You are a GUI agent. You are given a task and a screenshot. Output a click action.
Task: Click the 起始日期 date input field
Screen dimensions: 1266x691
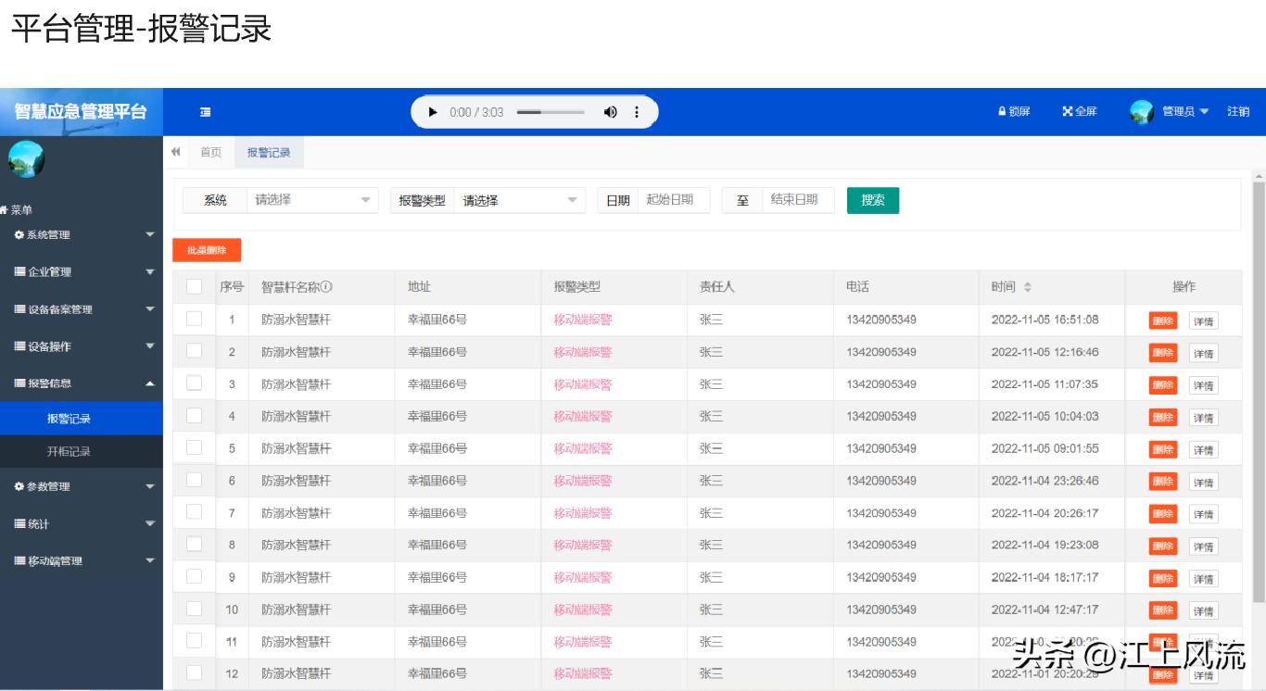tap(674, 199)
